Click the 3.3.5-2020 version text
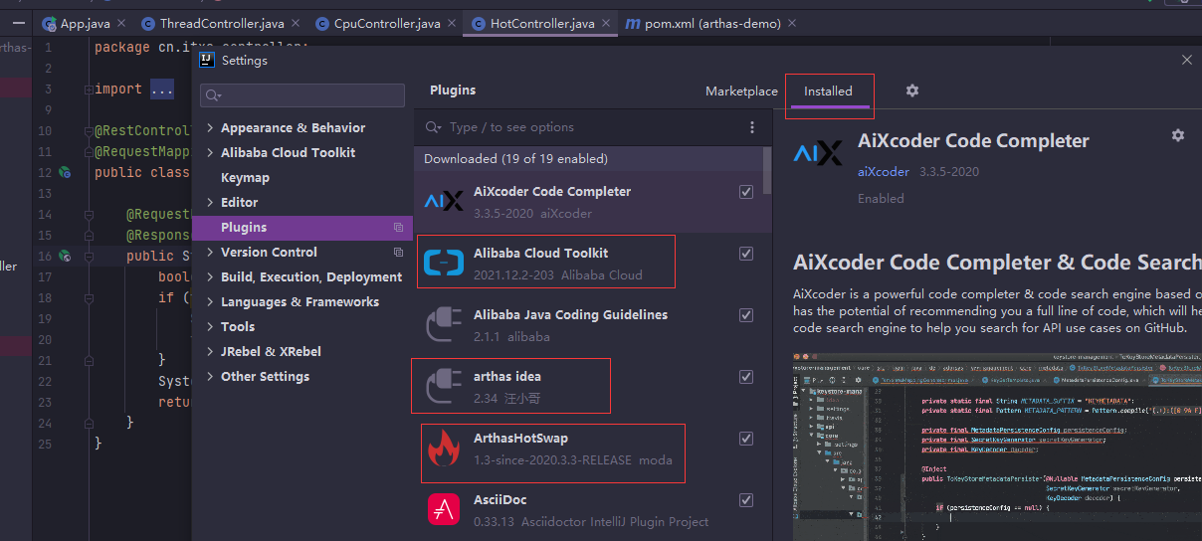The height and width of the screenshot is (541, 1202). (x=948, y=172)
